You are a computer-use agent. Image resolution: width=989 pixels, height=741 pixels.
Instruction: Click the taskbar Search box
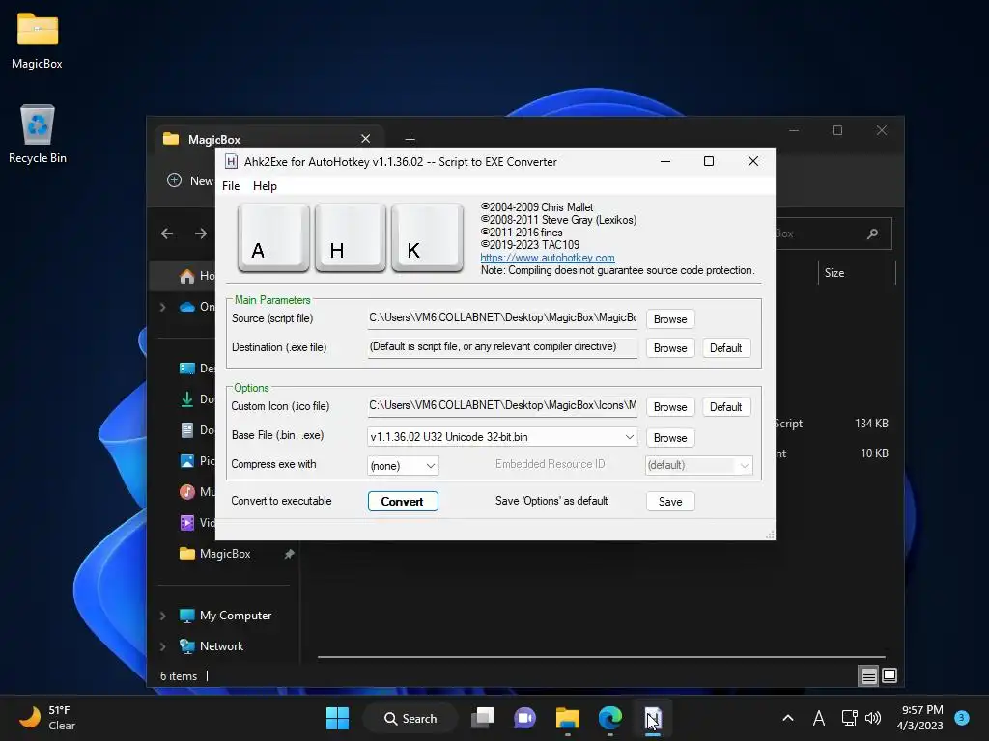(410, 718)
